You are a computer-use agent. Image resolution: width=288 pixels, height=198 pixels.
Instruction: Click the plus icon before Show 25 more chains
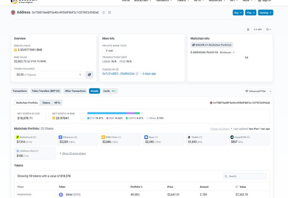coord(60,153)
